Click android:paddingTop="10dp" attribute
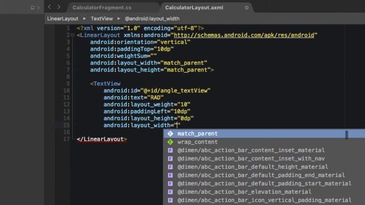 click(x=132, y=49)
